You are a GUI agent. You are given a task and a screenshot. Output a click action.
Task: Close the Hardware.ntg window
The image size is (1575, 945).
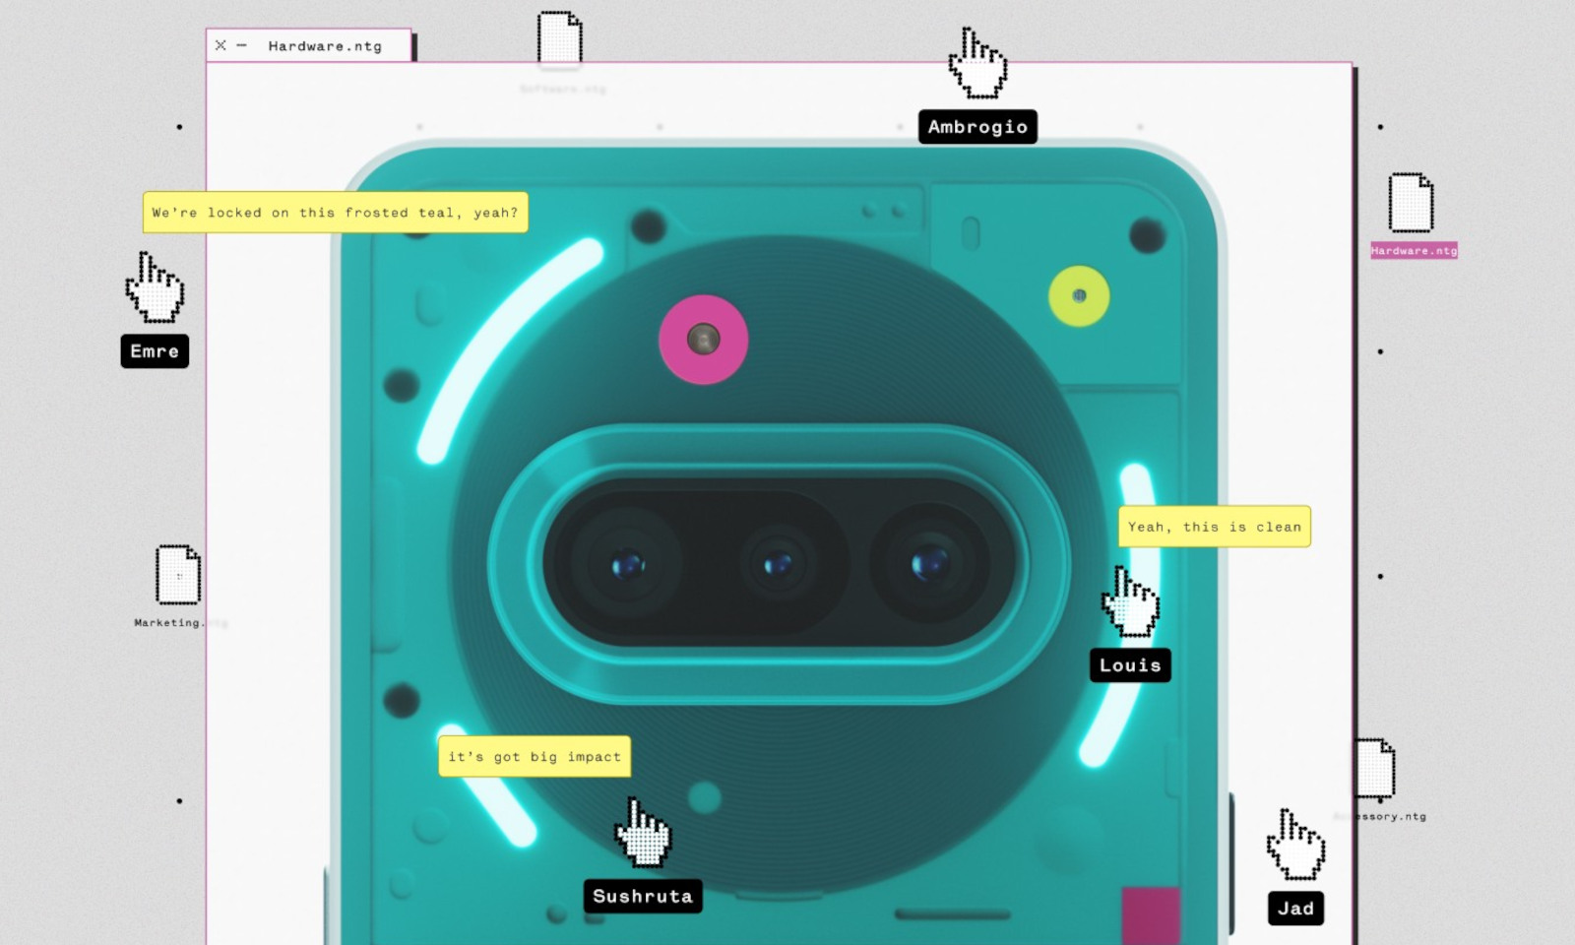[x=220, y=45]
